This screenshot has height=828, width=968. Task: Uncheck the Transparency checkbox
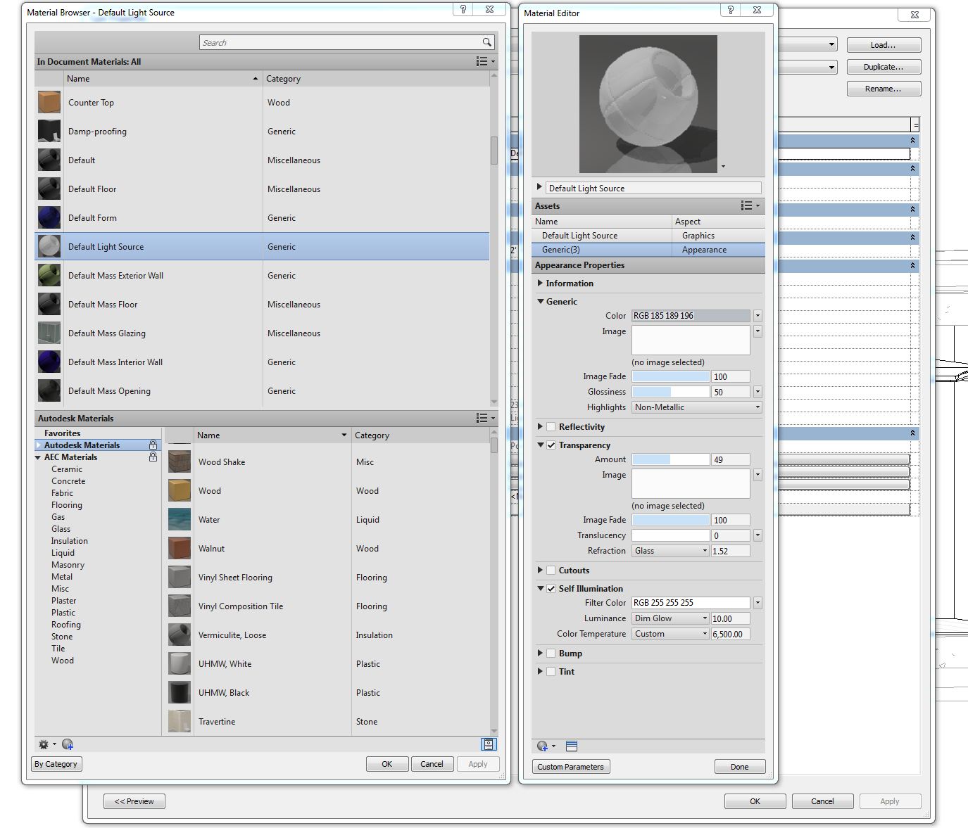click(551, 445)
